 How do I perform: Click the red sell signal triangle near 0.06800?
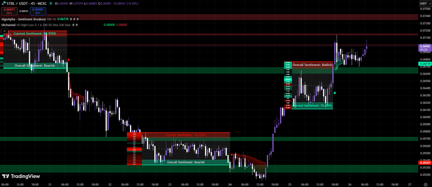click(x=69, y=60)
